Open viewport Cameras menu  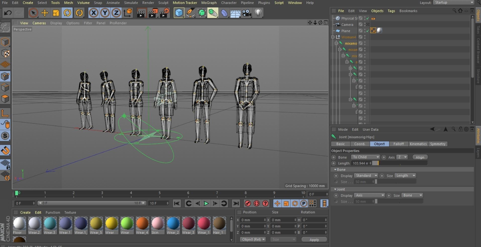pyautogui.click(x=39, y=23)
